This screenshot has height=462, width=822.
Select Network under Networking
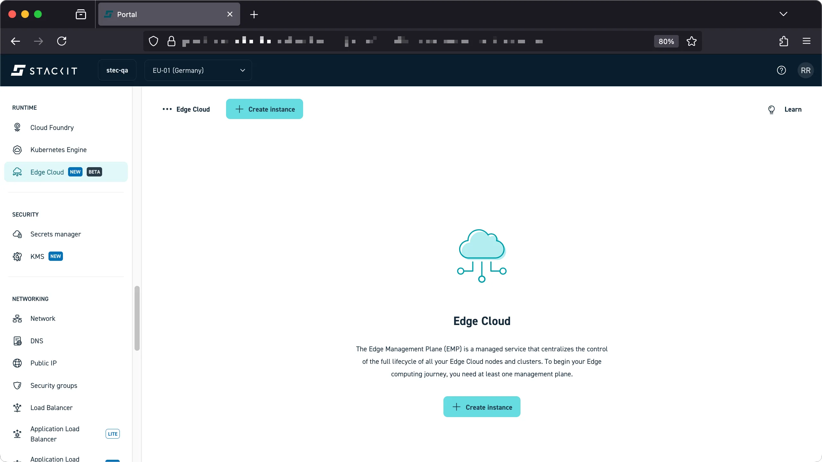pos(43,318)
